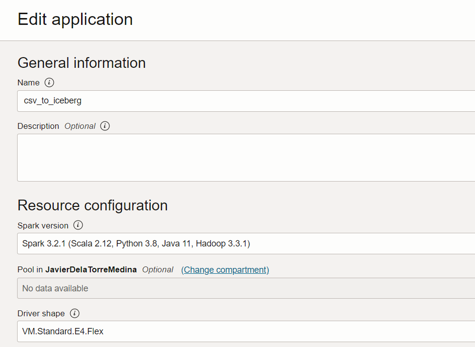Click the info icon beside Description Optional
This screenshot has height=347, width=475.
coord(105,126)
